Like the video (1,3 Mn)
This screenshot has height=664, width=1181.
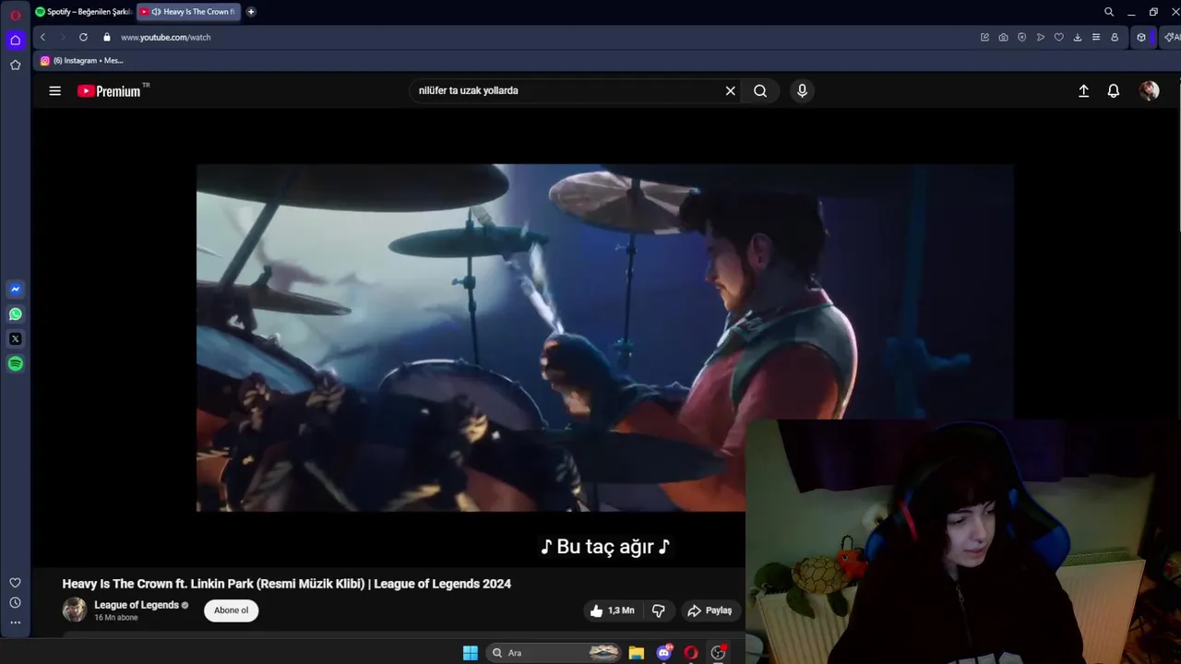coord(613,611)
